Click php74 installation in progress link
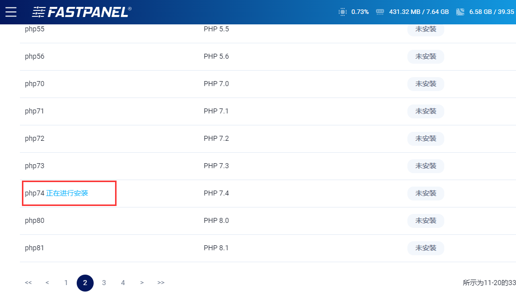516x301 pixels. click(x=67, y=193)
